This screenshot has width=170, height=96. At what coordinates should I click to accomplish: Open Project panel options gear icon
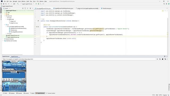(30, 8)
